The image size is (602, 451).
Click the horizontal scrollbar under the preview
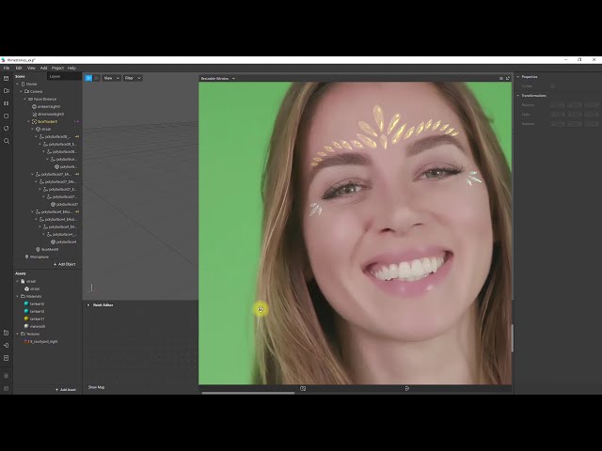click(x=248, y=393)
